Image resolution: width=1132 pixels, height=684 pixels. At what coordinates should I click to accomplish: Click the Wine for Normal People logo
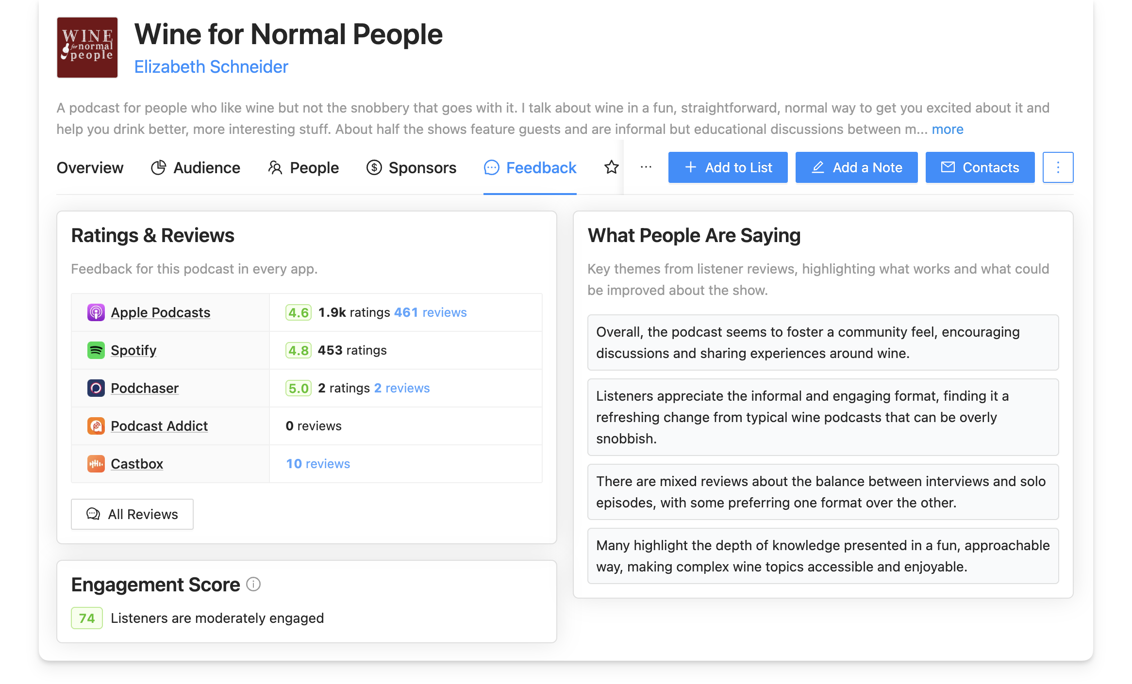click(x=87, y=48)
